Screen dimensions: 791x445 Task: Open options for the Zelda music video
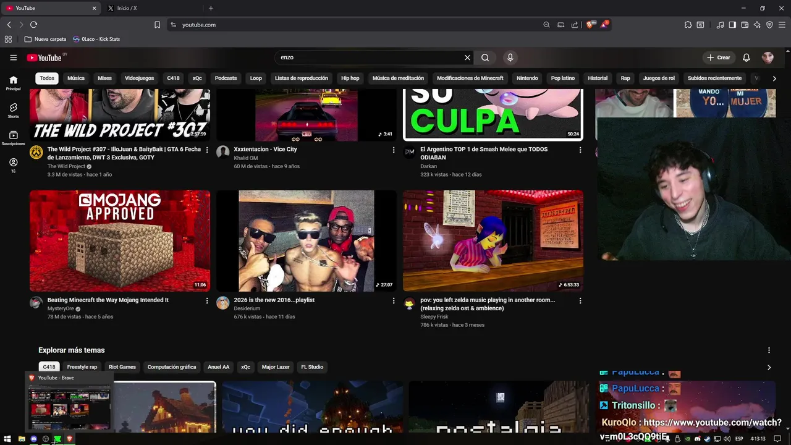pos(580,300)
